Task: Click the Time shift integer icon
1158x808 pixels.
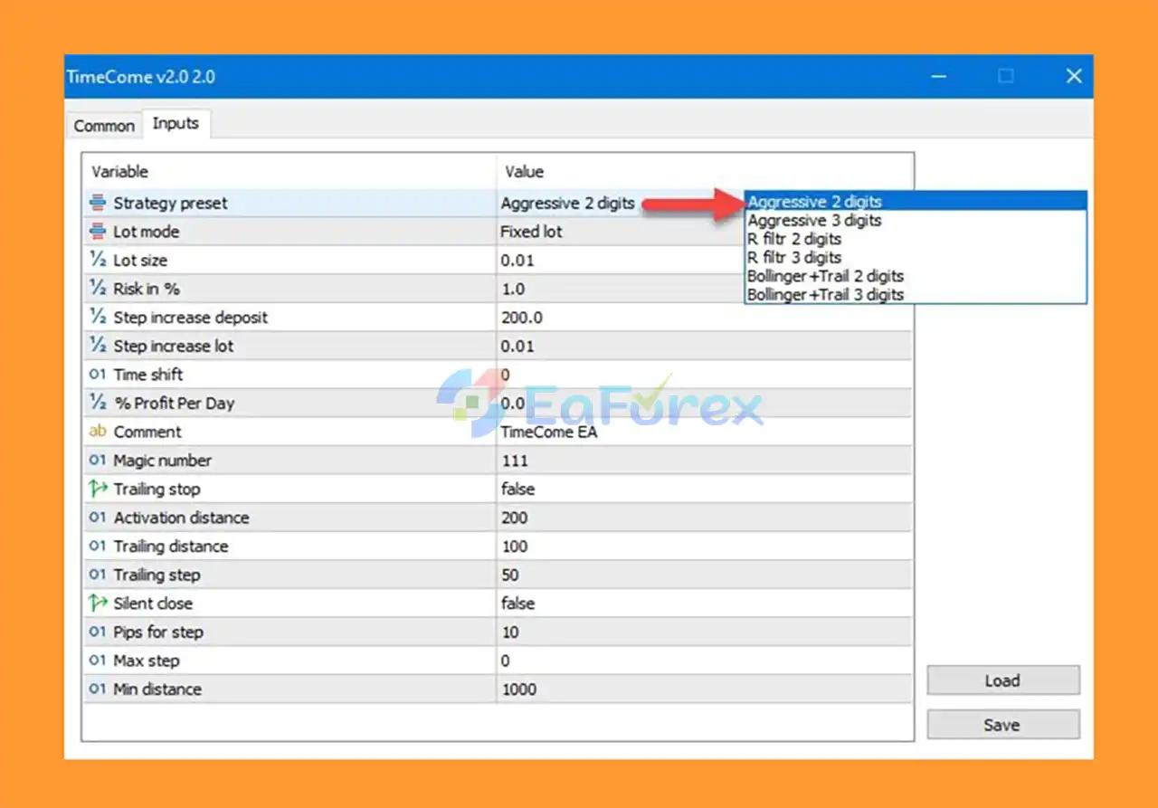Action: 98,375
